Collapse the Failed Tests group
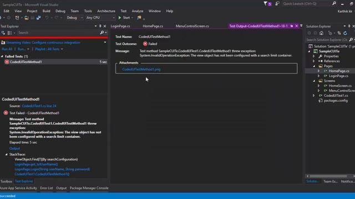The height and width of the screenshot is (199, 355). click(2, 56)
